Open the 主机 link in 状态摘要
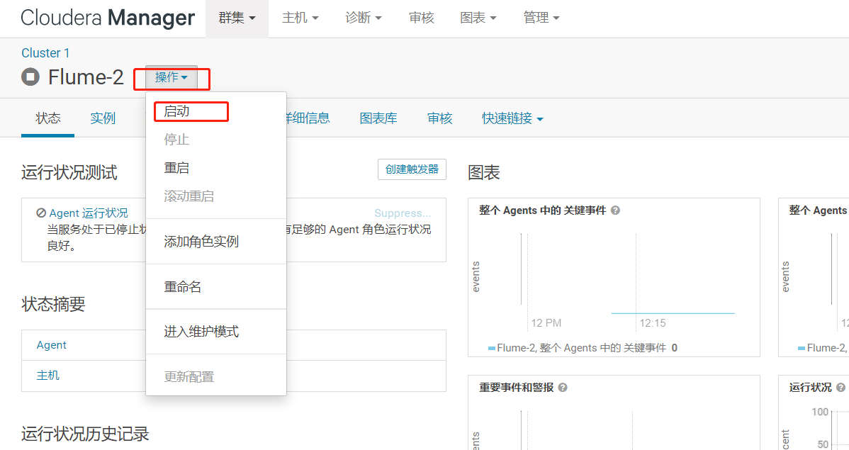This screenshot has height=450, width=849. pos(47,376)
